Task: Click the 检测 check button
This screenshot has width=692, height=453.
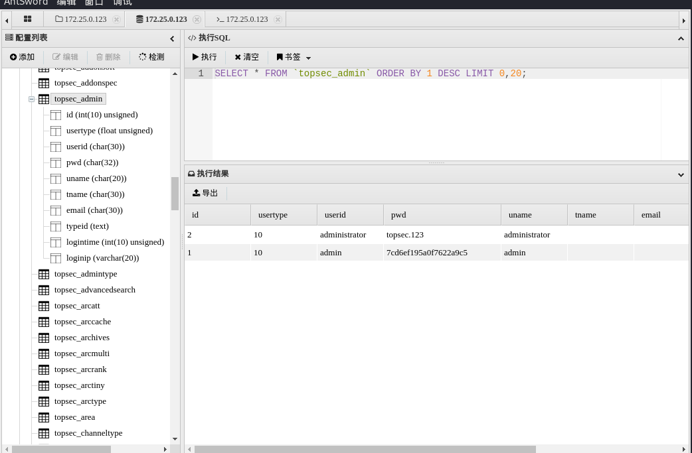Action: [152, 57]
